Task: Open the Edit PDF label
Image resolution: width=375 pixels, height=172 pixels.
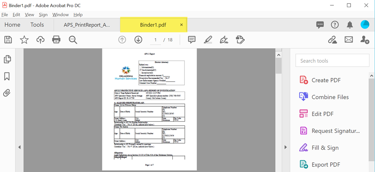Action: tap(323, 114)
